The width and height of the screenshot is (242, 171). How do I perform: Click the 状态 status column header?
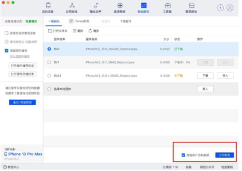[177, 40]
